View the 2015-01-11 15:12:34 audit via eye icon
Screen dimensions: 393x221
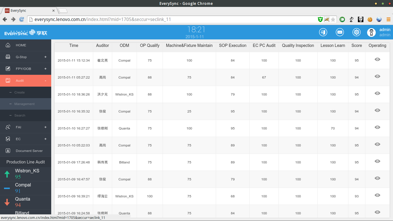(377, 59)
